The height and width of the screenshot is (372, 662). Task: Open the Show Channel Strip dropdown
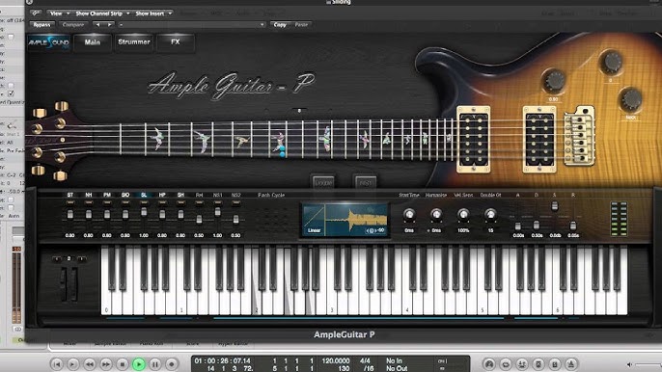click(x=101, y=13)
